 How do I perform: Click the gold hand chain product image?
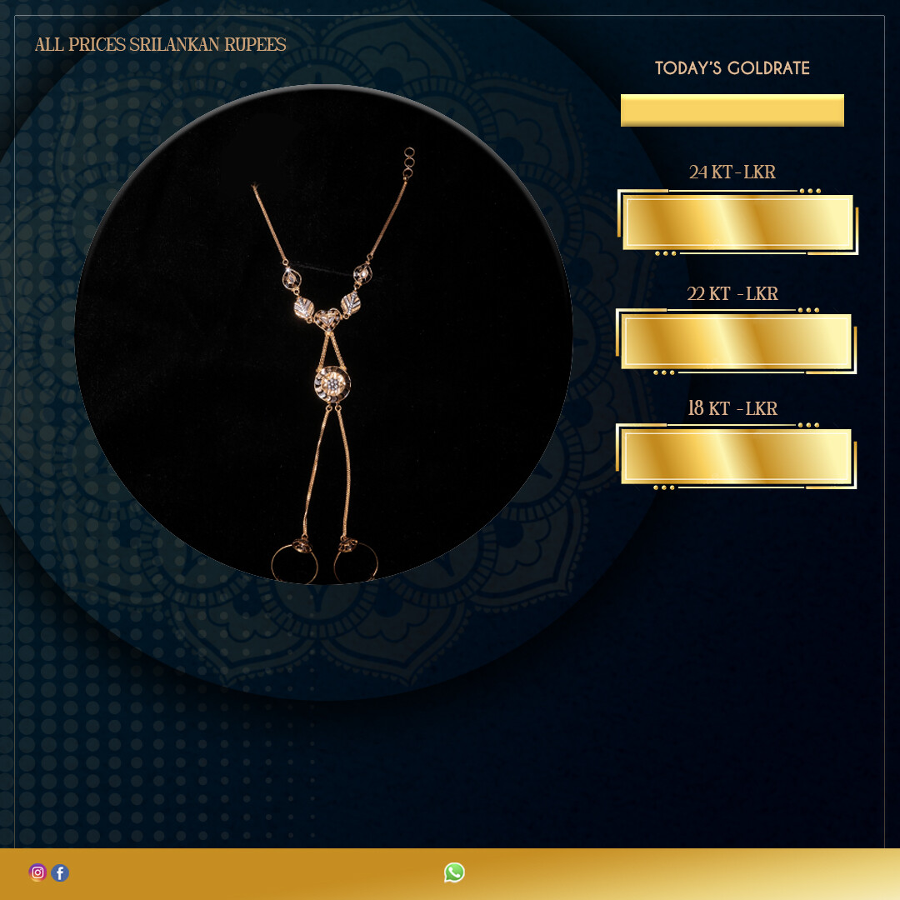323,335
